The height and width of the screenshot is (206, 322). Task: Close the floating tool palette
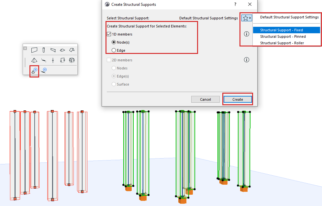pyautogui.click(x=25, y=48)
